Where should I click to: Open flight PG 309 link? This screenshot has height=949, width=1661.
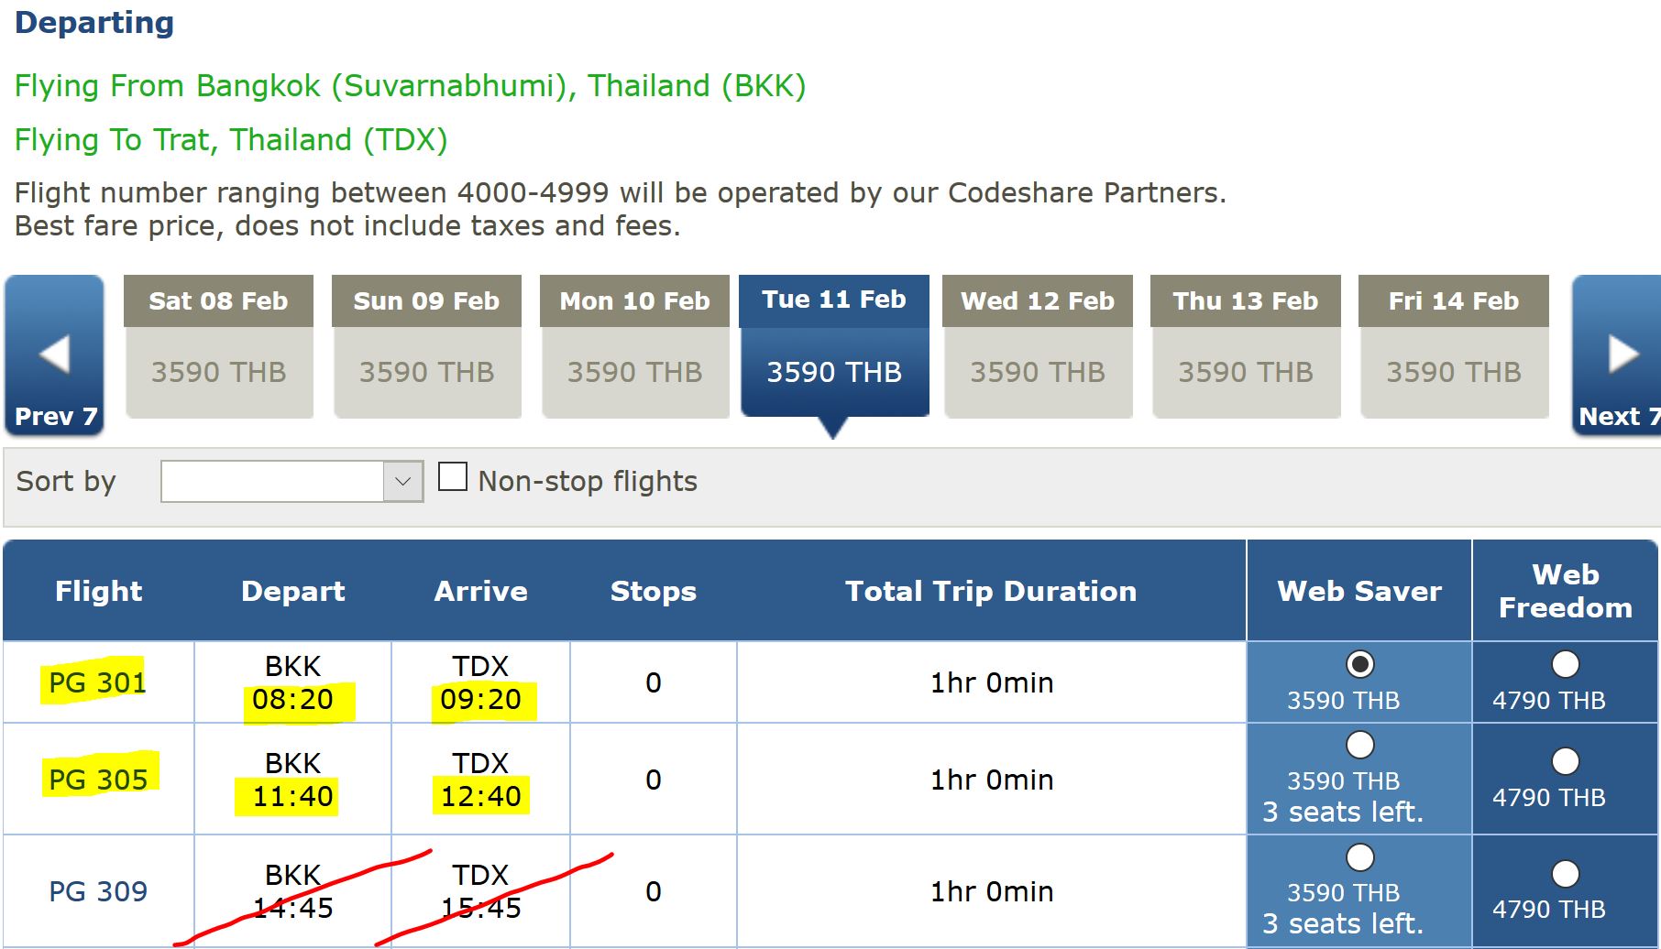(x=97, y=891)
